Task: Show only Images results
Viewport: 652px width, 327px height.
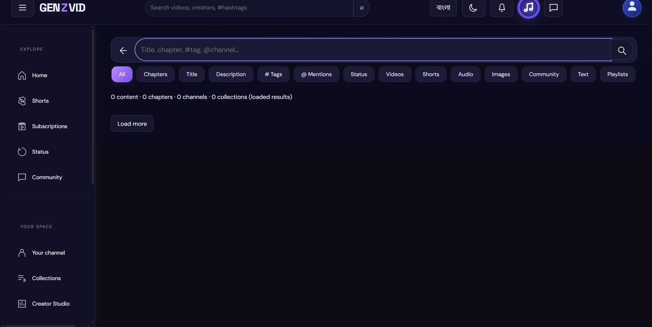Action: [501, 74]
